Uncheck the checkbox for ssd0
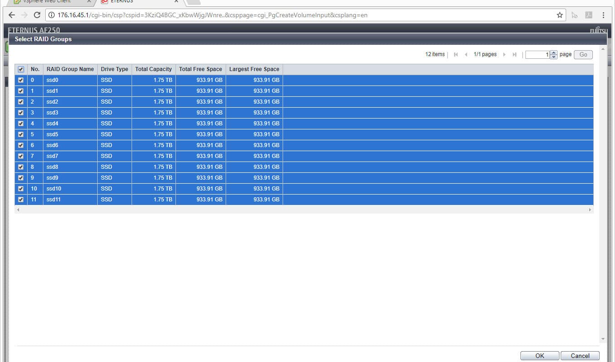 coord(21,80)
